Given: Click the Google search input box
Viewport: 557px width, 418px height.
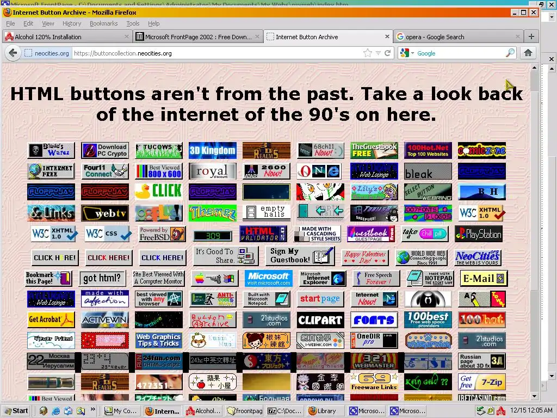Looking at the screenshot, I should tap(460, 53).
